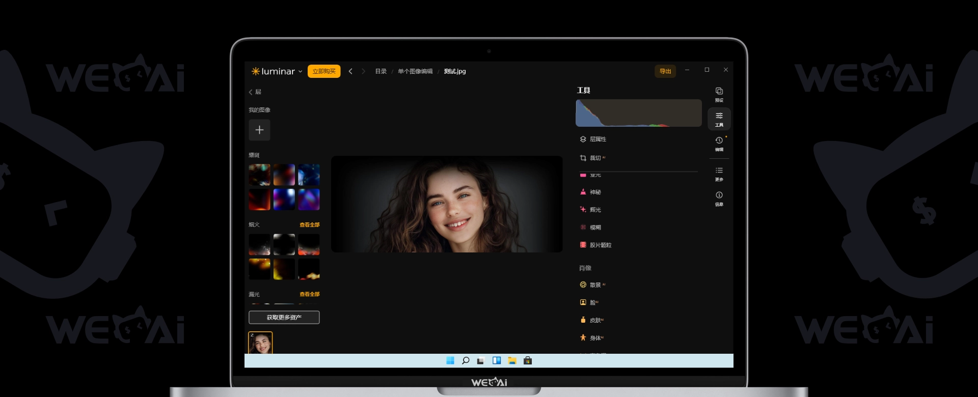Open the Widgets taskbar icon
The height and width of the screenshot is (397, 978).
pyautogui.click(x=497, y=361)
